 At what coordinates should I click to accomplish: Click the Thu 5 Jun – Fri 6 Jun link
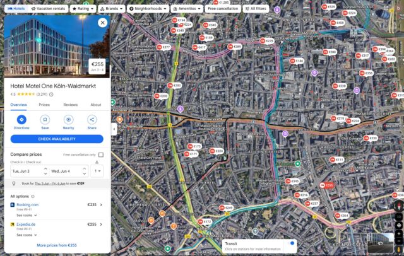point(50,183)
